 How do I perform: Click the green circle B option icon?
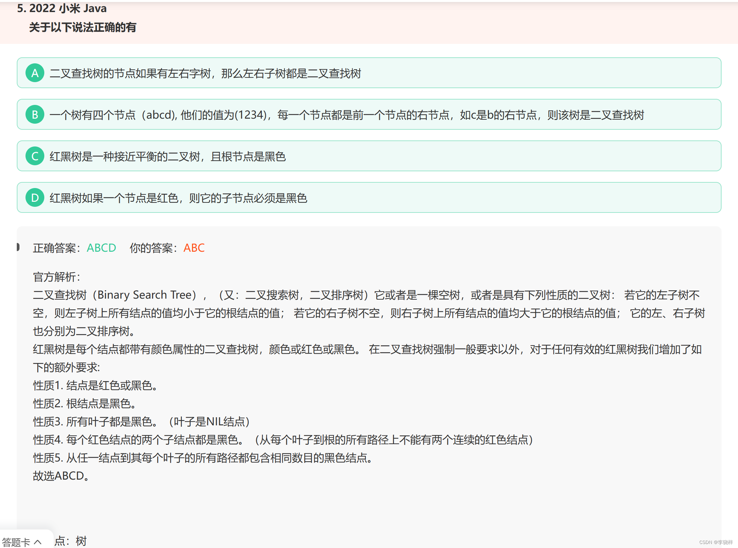click(x=35, y=115)
